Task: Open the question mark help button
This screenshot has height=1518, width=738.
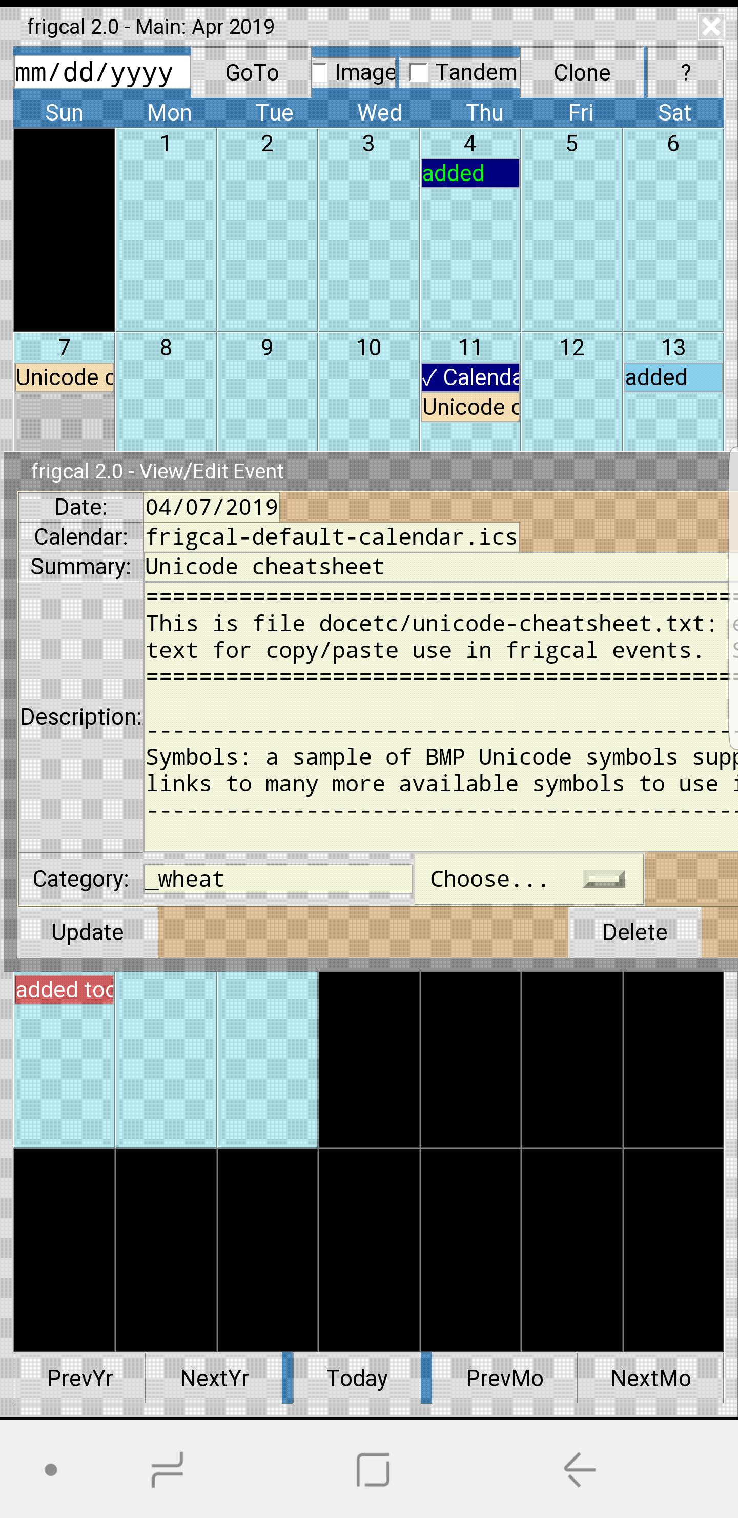Action: [x=685, y=72]
